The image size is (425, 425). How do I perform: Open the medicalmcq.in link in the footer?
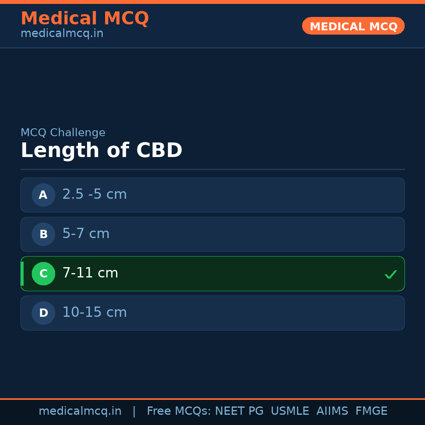[80, 411]
